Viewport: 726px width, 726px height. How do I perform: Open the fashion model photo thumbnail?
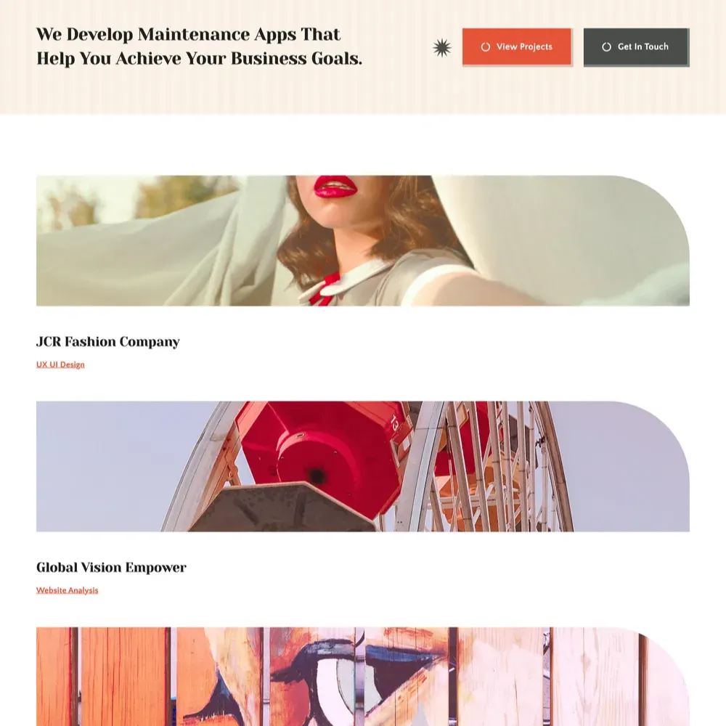pos(362,240)
